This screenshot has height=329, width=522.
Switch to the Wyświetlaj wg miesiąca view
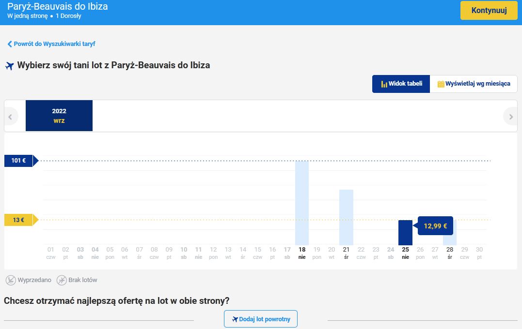click(x=473, y=83)
